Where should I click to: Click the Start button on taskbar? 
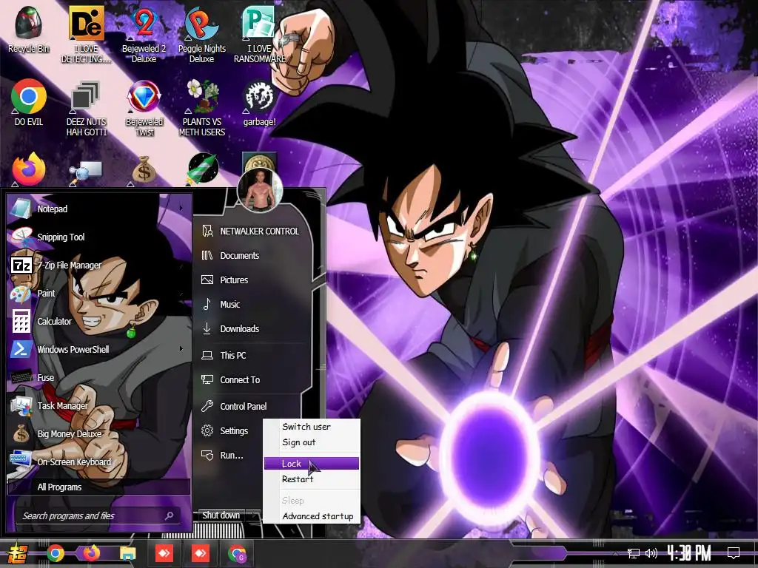[x=17, y=553]
